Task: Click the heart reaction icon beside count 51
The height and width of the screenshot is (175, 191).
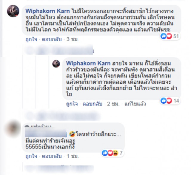Action: 169,36
